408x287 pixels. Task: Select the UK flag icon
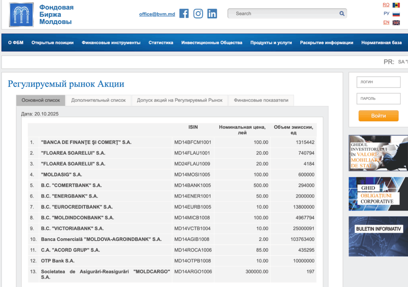(x=396, y=23)
